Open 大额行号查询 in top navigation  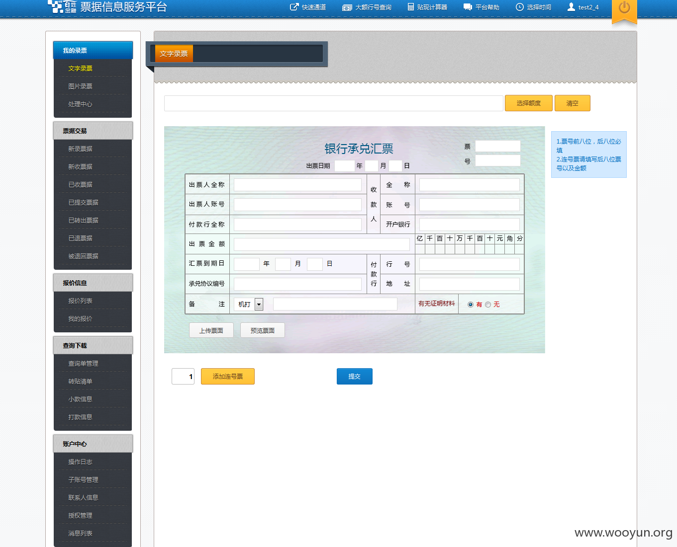(x=367, y=7)
